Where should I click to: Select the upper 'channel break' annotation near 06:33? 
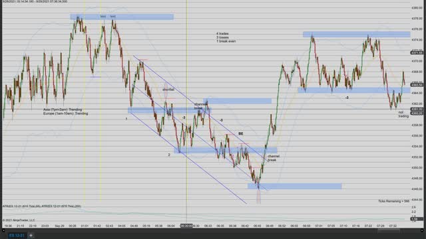click(x=200, y=106)
